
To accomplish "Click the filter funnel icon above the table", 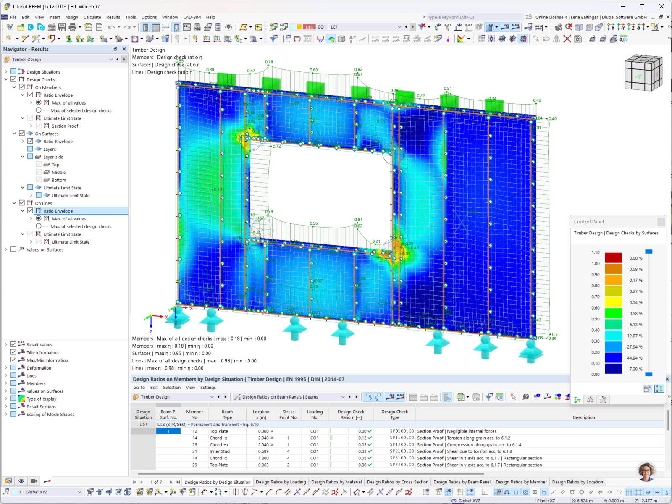I will (488, 396).
